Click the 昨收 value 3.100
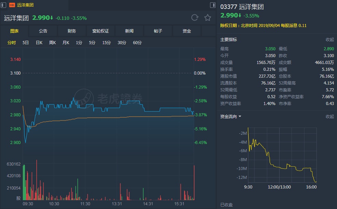 click(329, 56)
